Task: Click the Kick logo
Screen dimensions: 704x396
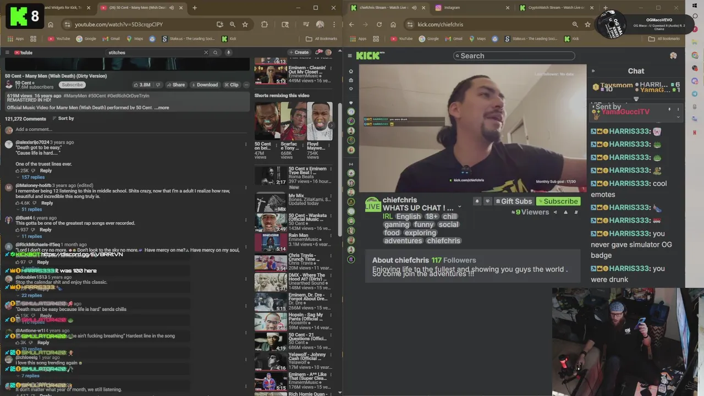Action: click(x=370, y=56)
